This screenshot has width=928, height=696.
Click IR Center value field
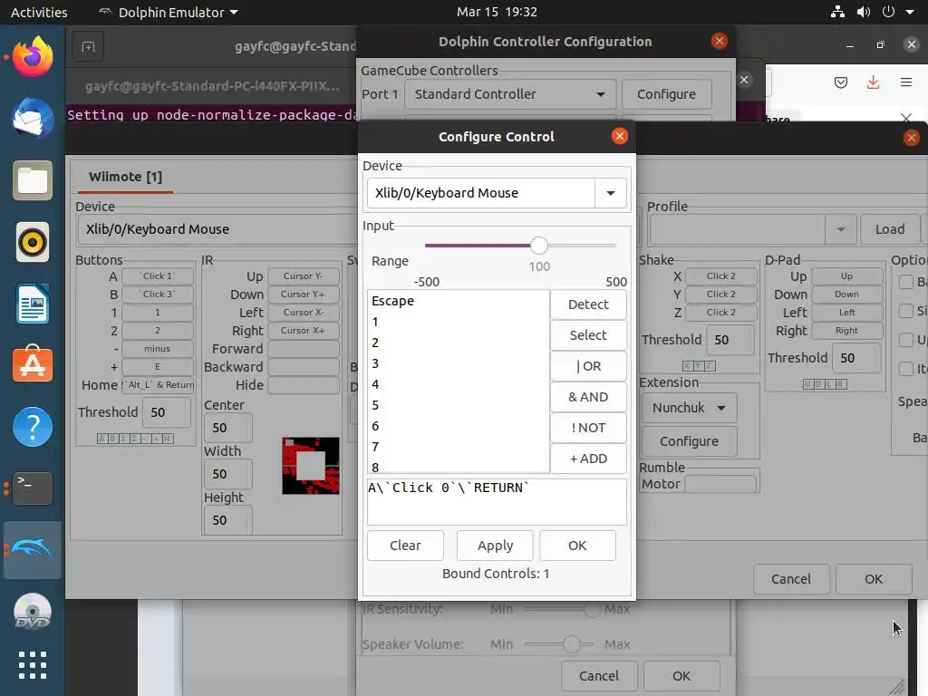[227, 428]
